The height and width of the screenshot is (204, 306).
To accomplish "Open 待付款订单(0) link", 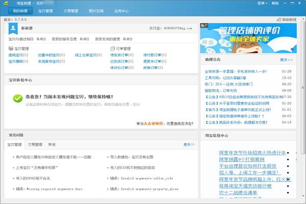I will pyautogui.click(x=155, y=55).
